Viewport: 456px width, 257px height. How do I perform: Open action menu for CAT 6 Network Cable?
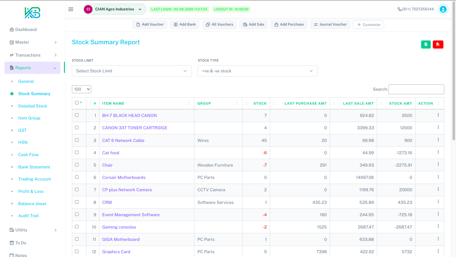(438, 139)
